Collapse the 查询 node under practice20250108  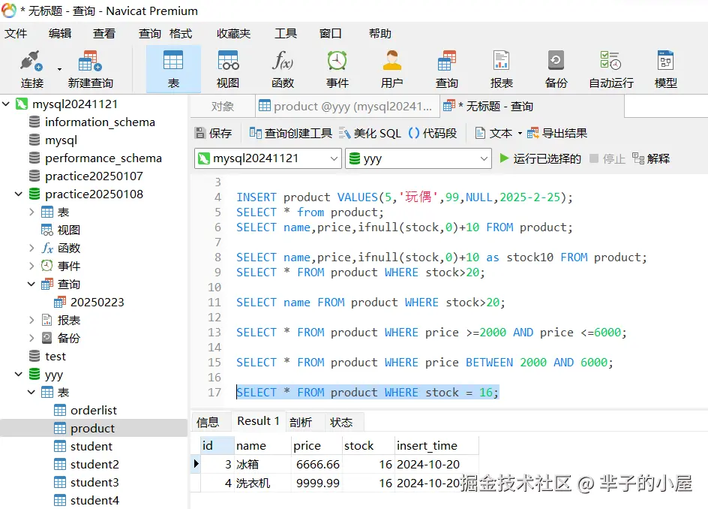pos(31,285)
